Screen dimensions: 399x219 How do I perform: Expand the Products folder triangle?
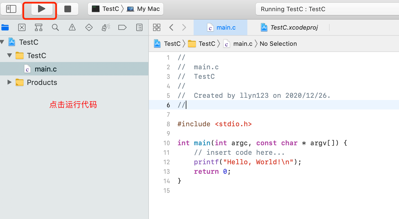pyautogui.click(x=10, y=82)
